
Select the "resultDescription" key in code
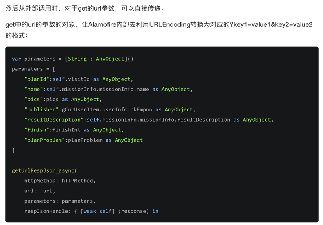pos(54,120)
